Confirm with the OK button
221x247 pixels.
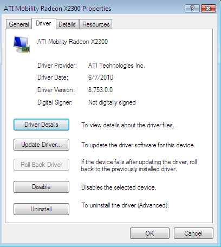point(149,233)
